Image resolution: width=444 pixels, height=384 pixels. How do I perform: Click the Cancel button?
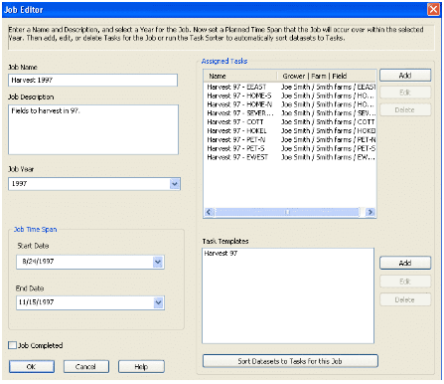coord(86,366)
